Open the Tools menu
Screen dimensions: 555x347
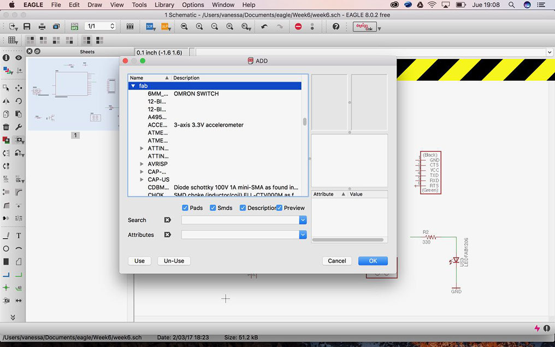click(139, 5)
